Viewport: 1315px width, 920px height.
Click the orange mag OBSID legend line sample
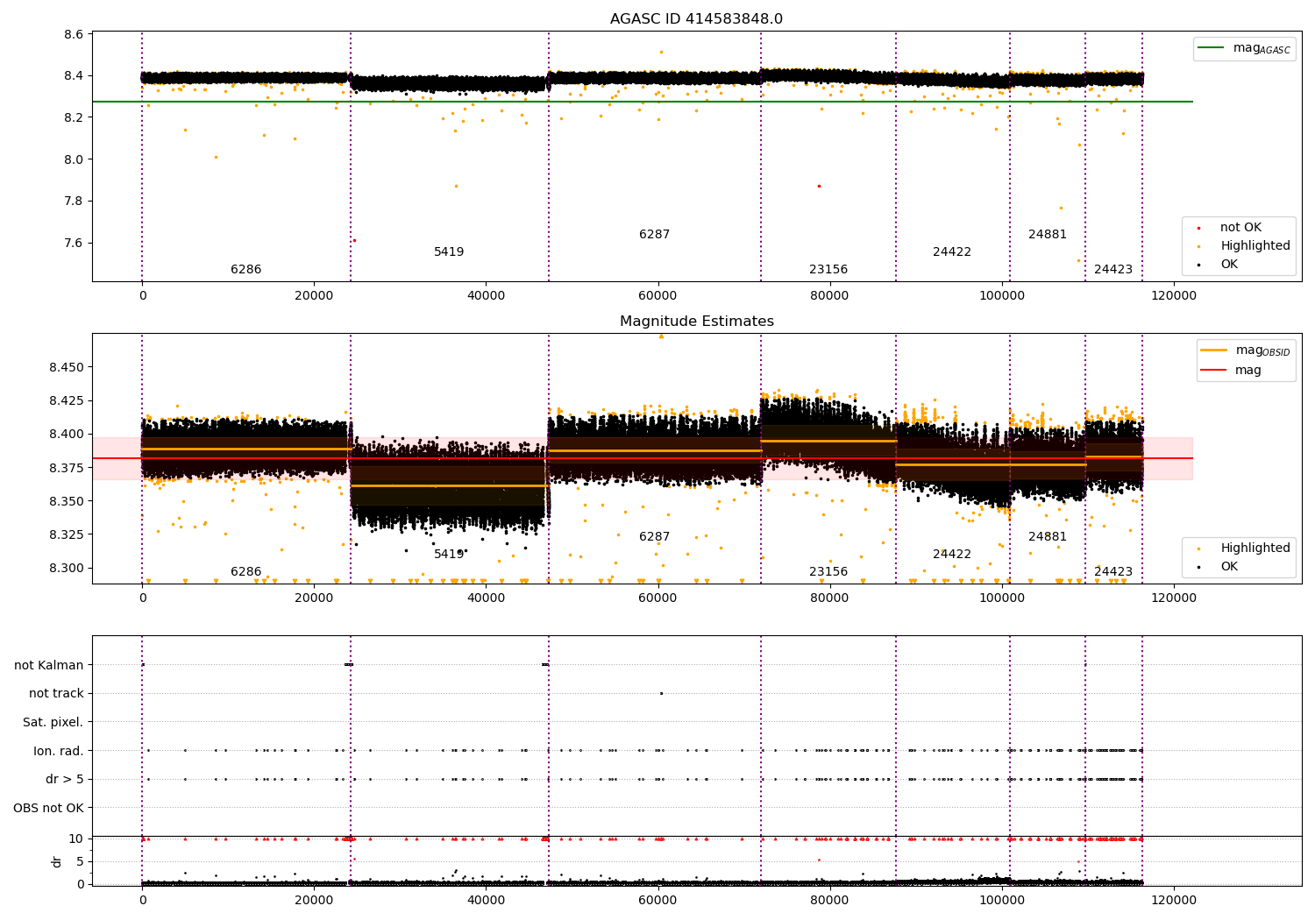click(x=1214, y=350)
